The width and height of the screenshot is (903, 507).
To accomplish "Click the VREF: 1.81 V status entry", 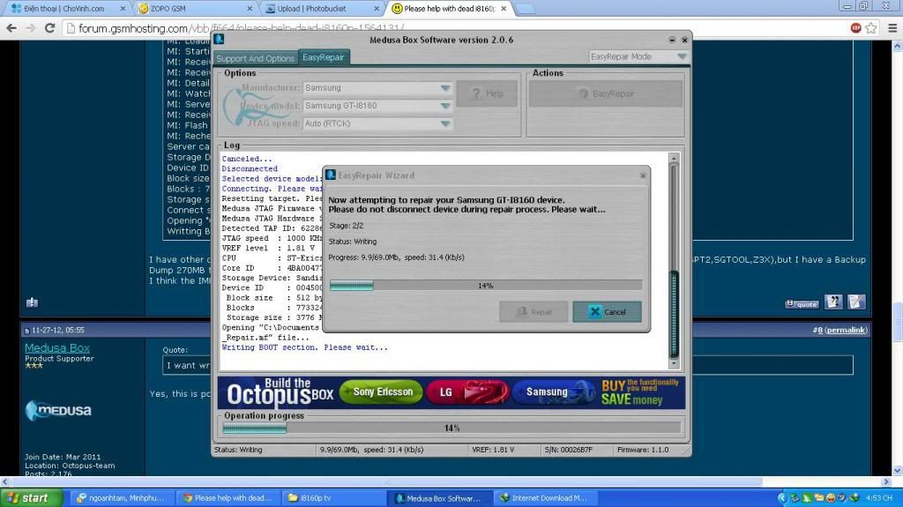I will click(x=493, y=450).
